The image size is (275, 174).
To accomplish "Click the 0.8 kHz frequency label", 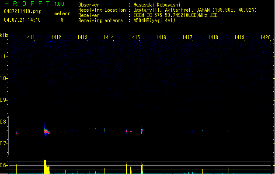I will coord(3,122).
